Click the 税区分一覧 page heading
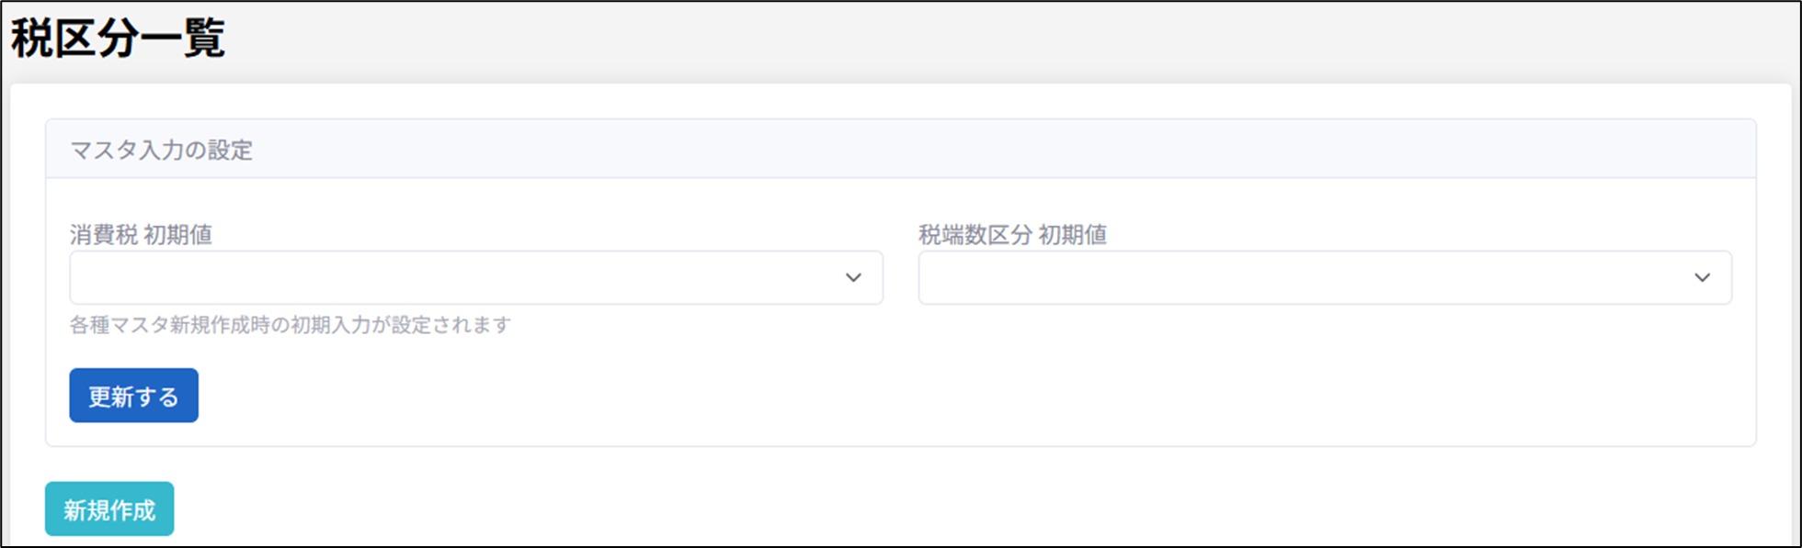The image size is (1802, 548). pos(118,39)
